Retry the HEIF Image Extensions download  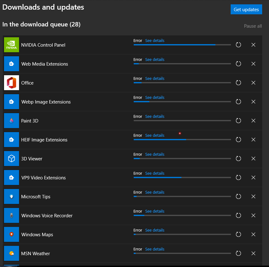click(238, 140)
